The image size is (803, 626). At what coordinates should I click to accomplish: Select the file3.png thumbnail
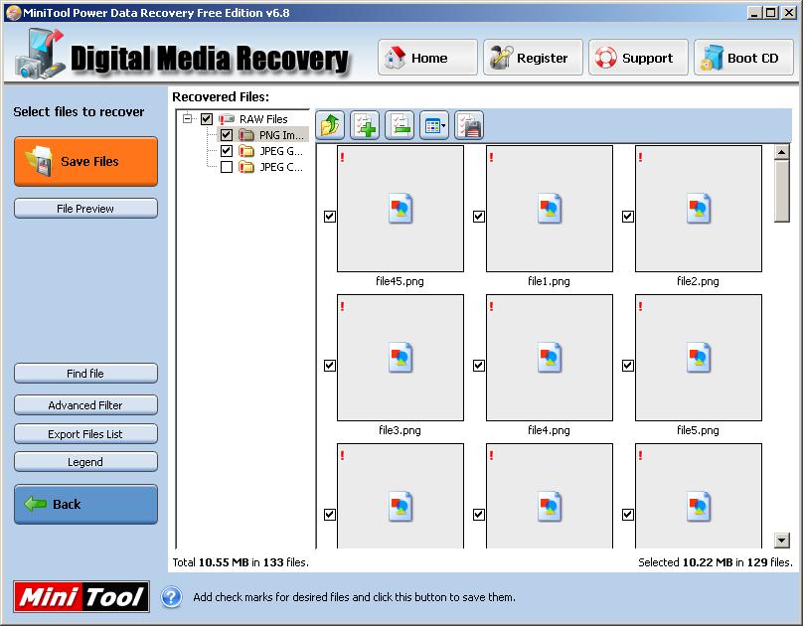coord(401,358)
